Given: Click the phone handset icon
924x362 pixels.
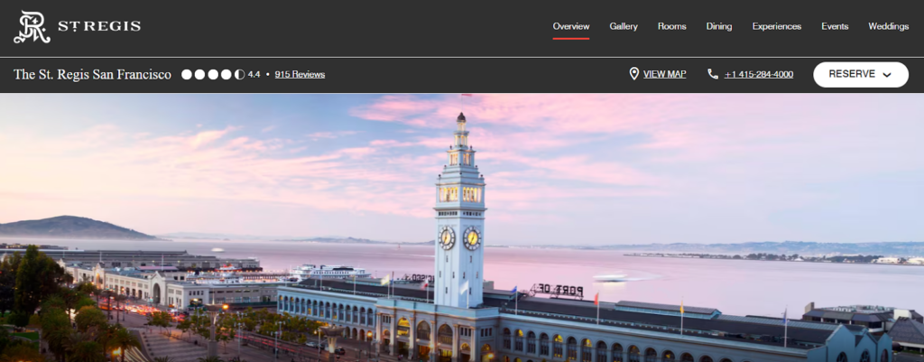Looking at the screenshot, I should tap(713, 74).
